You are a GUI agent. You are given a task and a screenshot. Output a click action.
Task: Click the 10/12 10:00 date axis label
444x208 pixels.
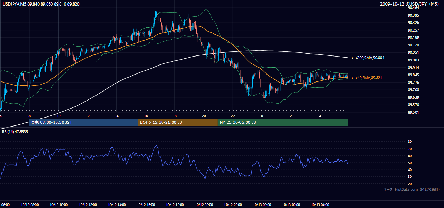tap(59, 205)
